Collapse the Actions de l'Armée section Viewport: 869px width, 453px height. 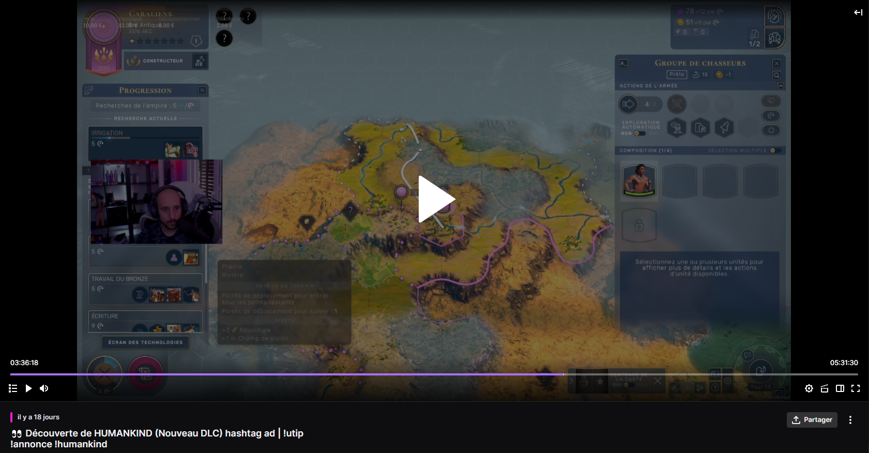click(781, 86)
